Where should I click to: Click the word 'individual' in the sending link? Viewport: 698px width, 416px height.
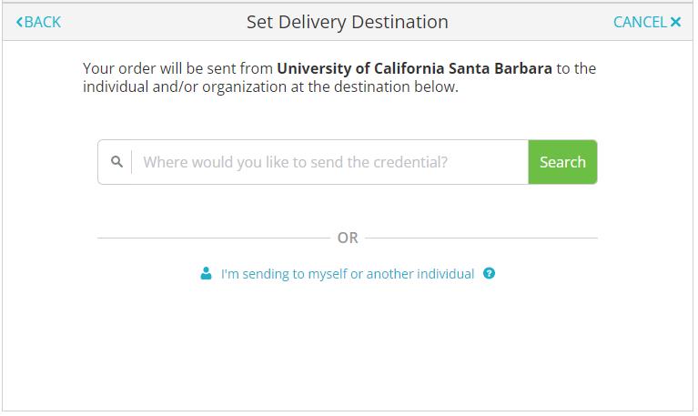point(446,273)
